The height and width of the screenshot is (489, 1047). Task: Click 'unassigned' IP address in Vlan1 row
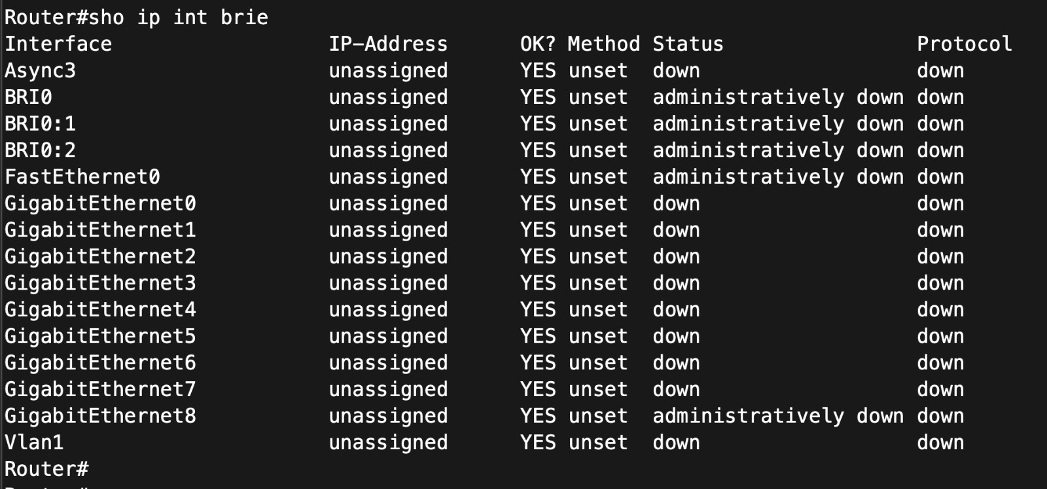[388, 443]
